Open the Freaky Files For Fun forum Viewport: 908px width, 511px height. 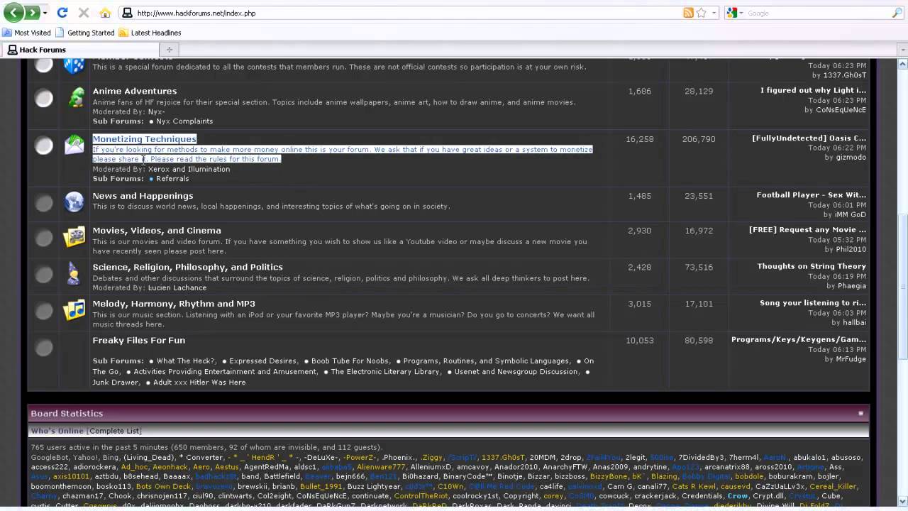[138, 341]
